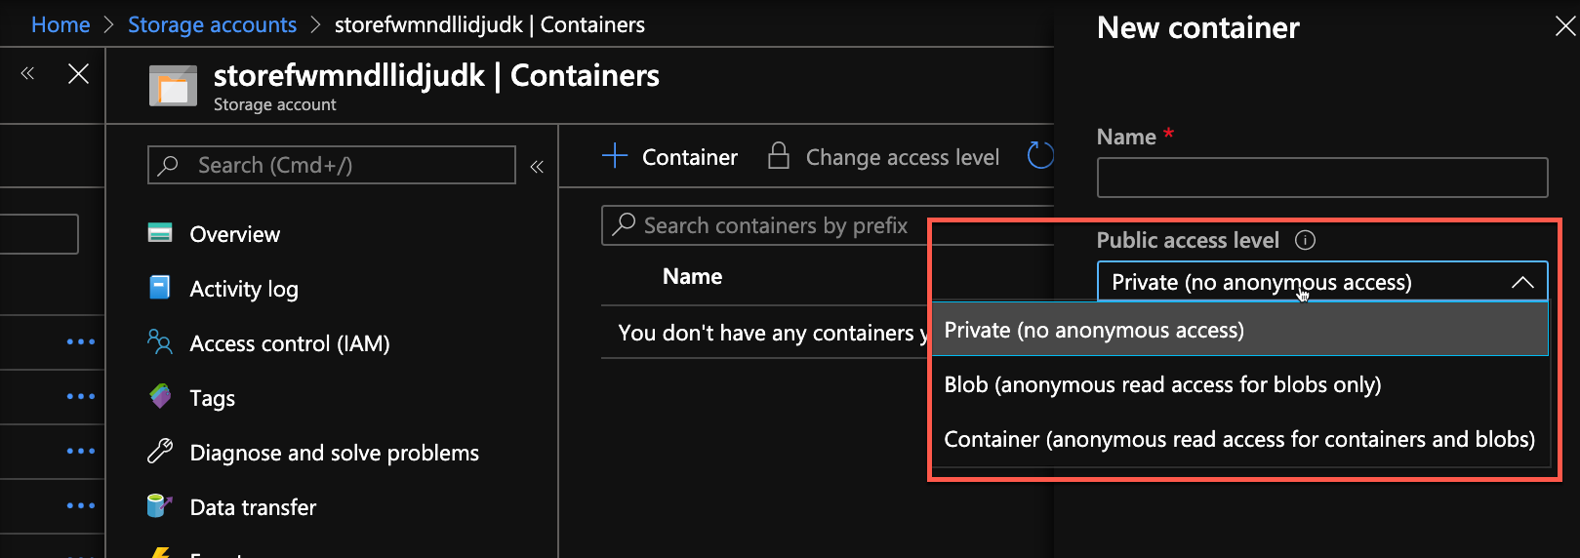This screenshot has width=1580, height=558.
Task: Click the add Container button
Action: pos(670,157)
